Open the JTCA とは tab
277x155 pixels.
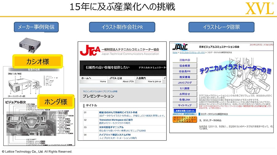121,80
